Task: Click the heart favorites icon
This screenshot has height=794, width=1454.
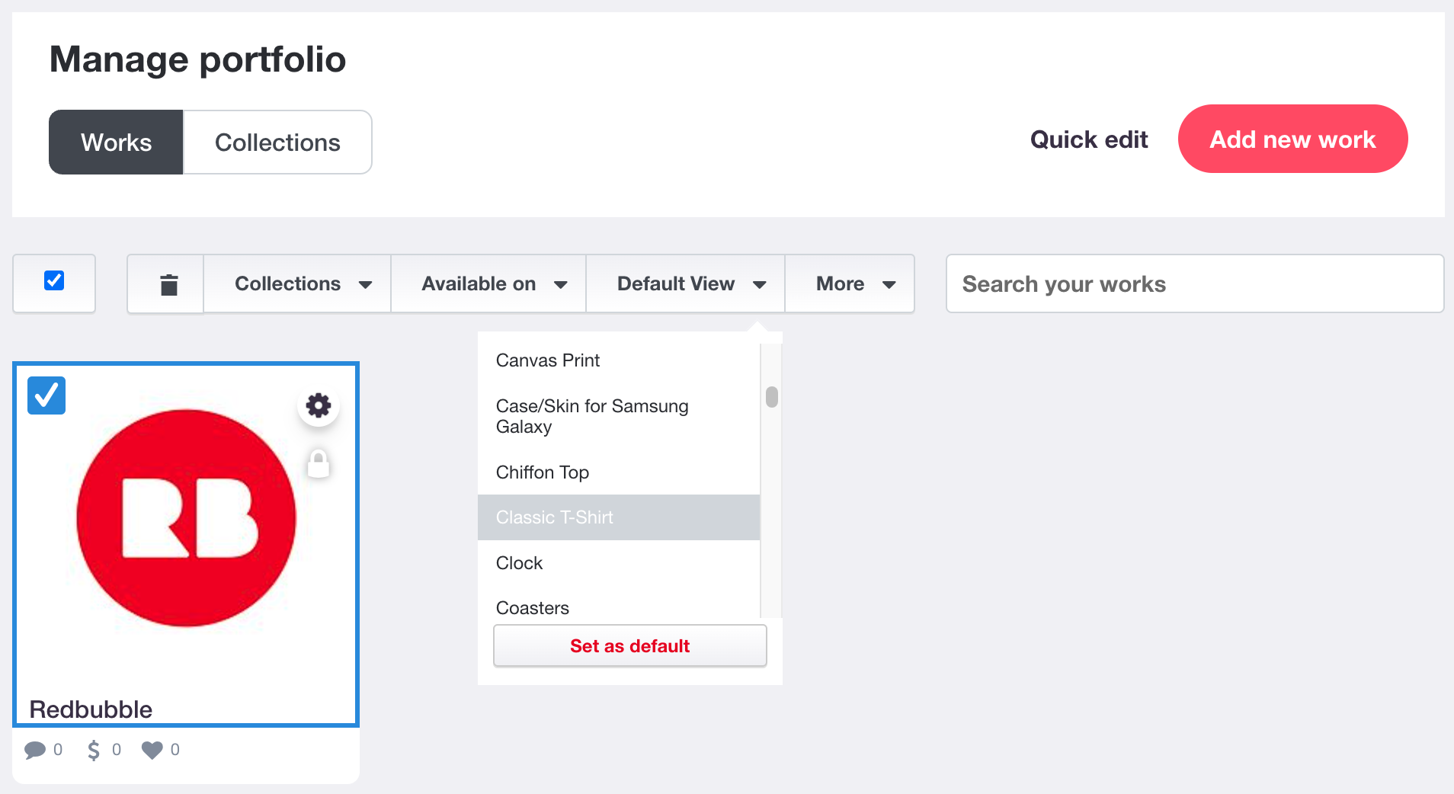Action: coord(152,750)
